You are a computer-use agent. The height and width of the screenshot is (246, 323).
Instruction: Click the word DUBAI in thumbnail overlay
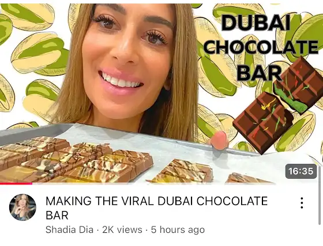pyautogui.click(x=256, y=22)
